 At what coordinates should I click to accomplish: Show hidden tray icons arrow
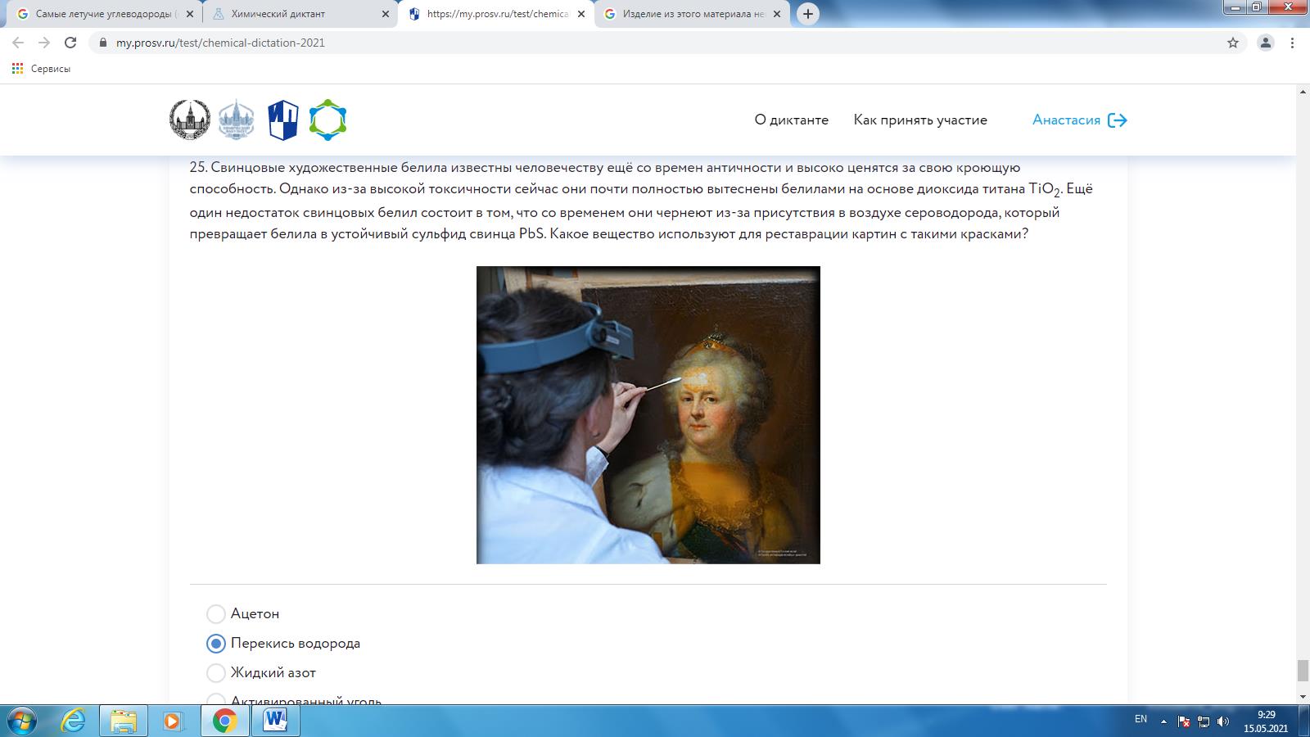tap(1163, 721)
